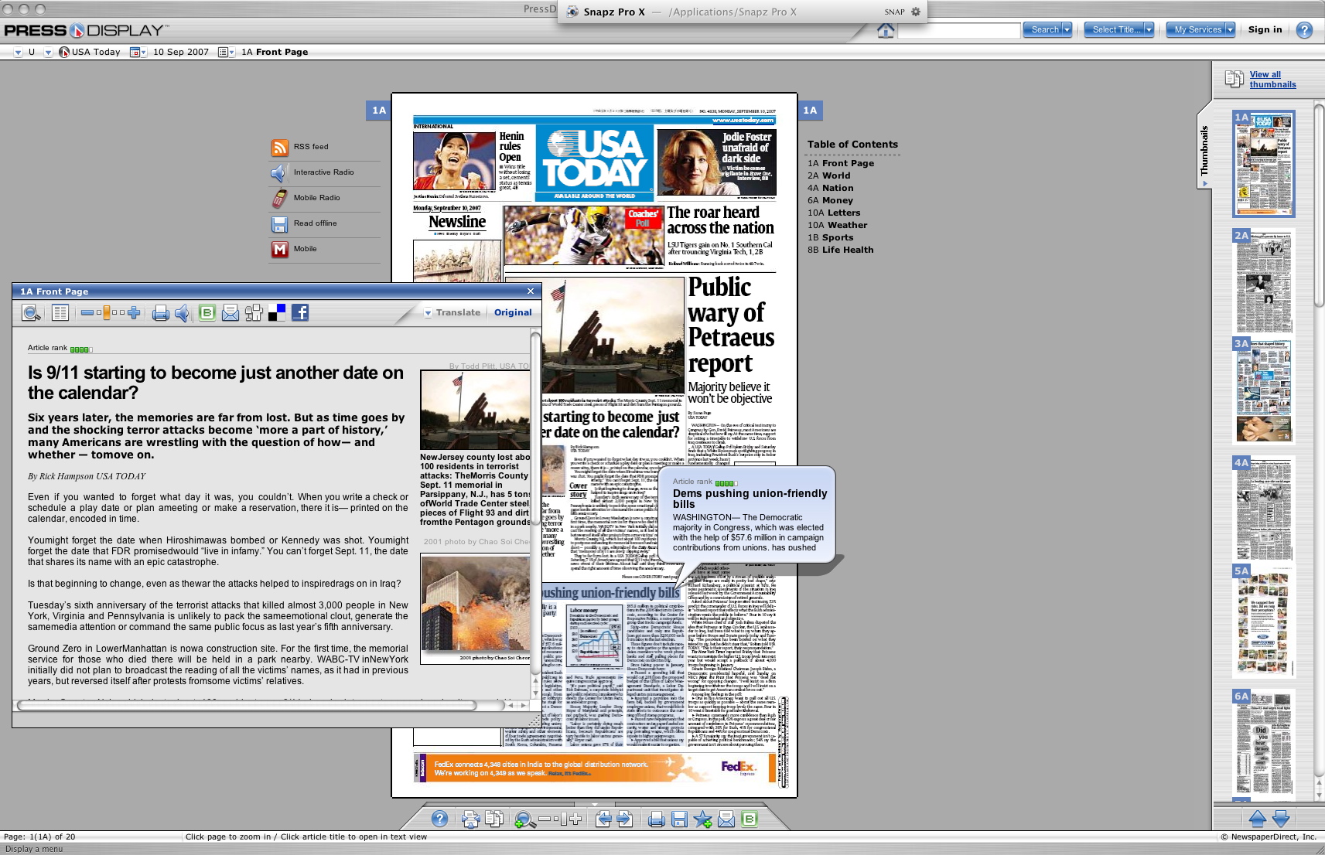Open help from the top right question icon
This screenshot has width=1325, height=855.
(1304, 30)
